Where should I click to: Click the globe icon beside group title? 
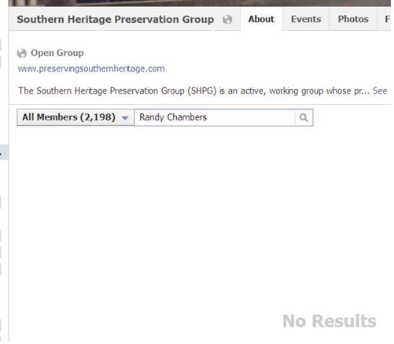(x=227, y=20)
